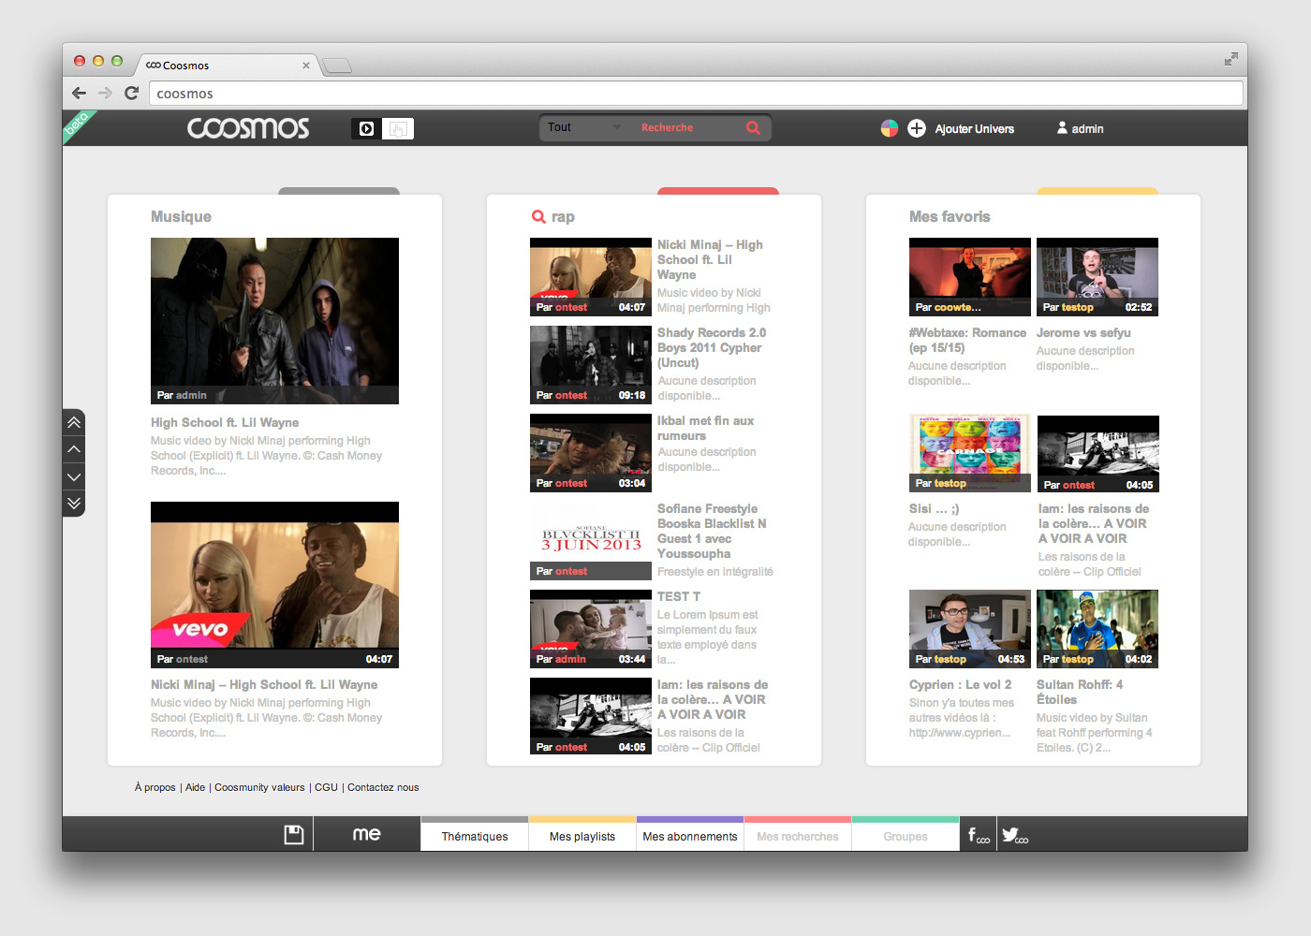Open 'Nicki Minaj – High School ft. Lil Wayne' title in Musique
Image resolution: width=1311 pixels, height=936 pixels.
(264, 685)
